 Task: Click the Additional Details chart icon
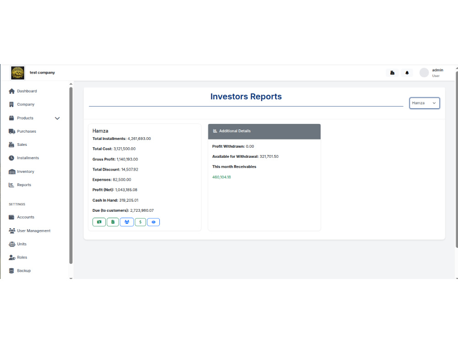click(x=215, y=131)
